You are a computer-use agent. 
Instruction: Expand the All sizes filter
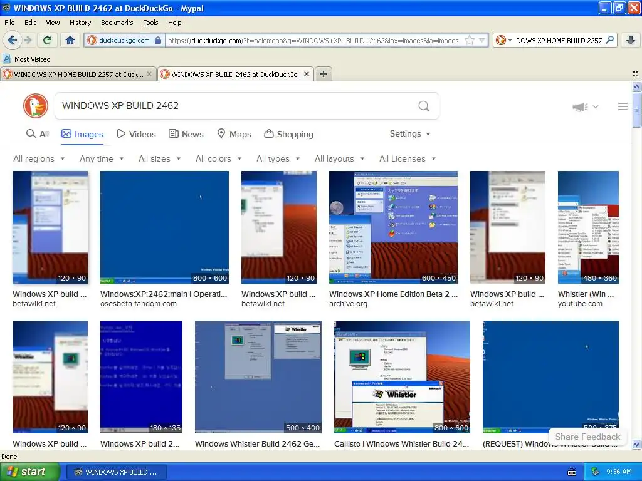pos(160,158)
